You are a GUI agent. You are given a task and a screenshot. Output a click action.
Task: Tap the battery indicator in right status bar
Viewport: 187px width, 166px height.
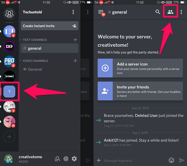183,2
